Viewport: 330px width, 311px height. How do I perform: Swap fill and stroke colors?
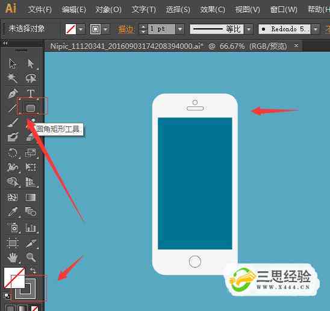pyautogui.click(x=33, y=270)
